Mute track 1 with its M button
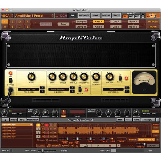This screenshot has width=161, height=161. (x=55, y=125)
